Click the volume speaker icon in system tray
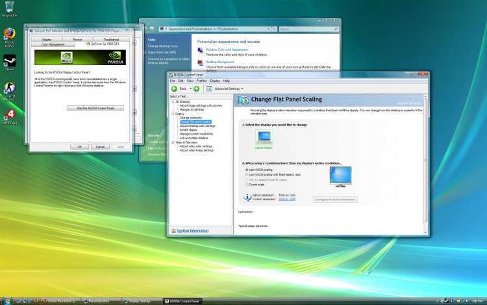This screenshot has height=305, width=487. coord(467,300)
